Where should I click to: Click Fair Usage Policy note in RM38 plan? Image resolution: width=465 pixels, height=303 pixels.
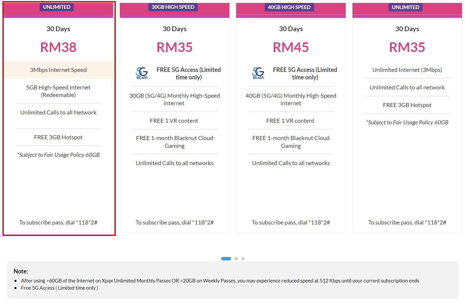(58, 155)
